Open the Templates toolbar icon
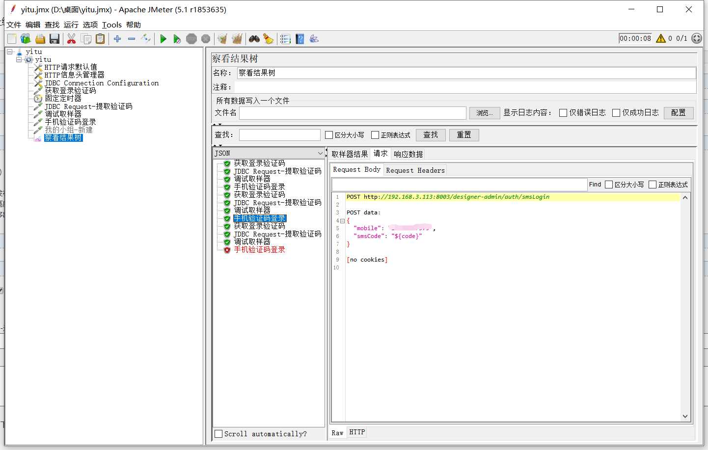The height and width of the screenshot is (450, 708). (26, 39)
